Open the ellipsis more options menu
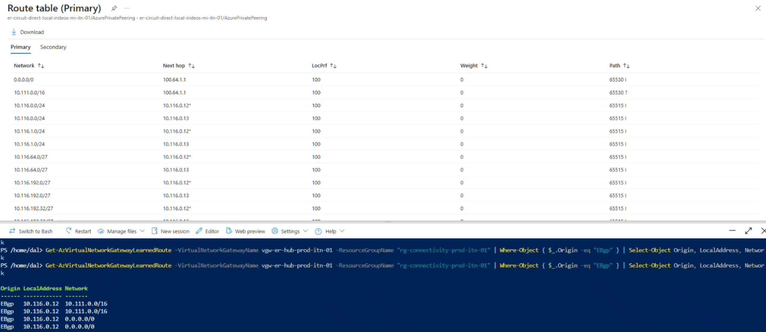The width and height of the screenshot is (766, 332). [127, 8]
